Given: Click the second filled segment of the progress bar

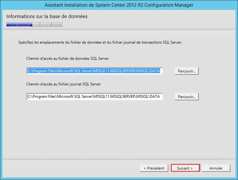Looking at the screenshot, I should 23,24.
